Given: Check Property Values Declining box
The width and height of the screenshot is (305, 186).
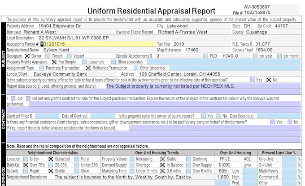Looking at the screenshot, I should (x=188, y=159).
